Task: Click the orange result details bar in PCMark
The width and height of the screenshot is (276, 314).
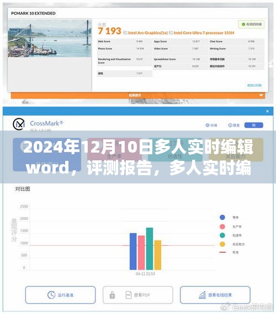Action: (x=138, y=95)
